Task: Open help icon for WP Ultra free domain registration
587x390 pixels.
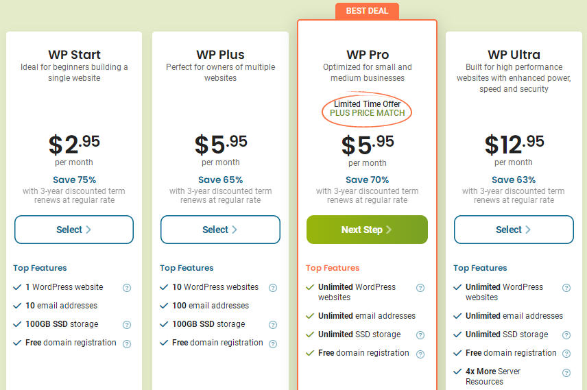Action: pos(566,354)
